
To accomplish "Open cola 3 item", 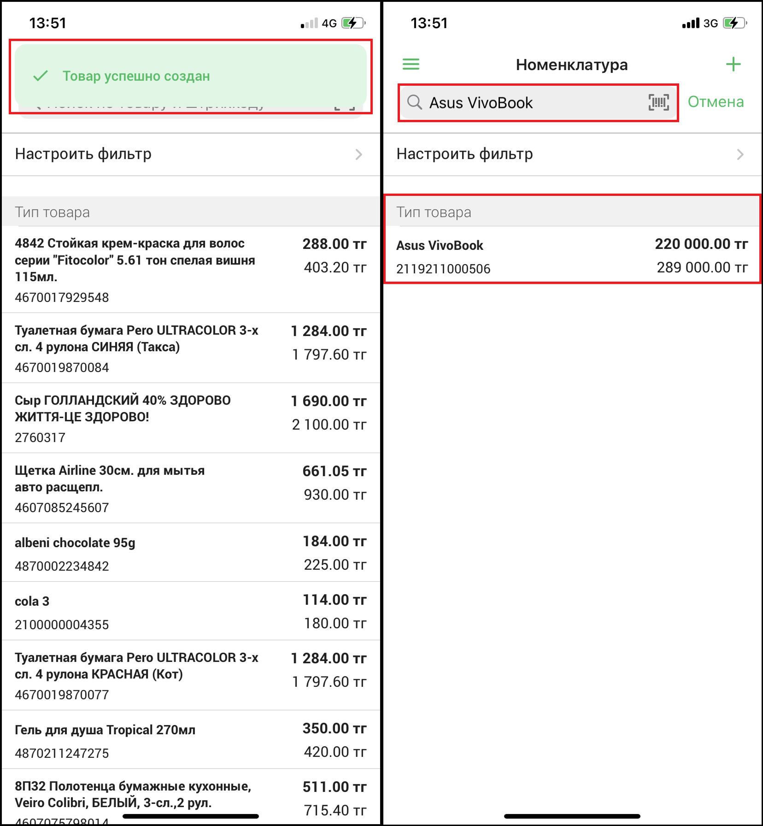I will coord(191,611).
